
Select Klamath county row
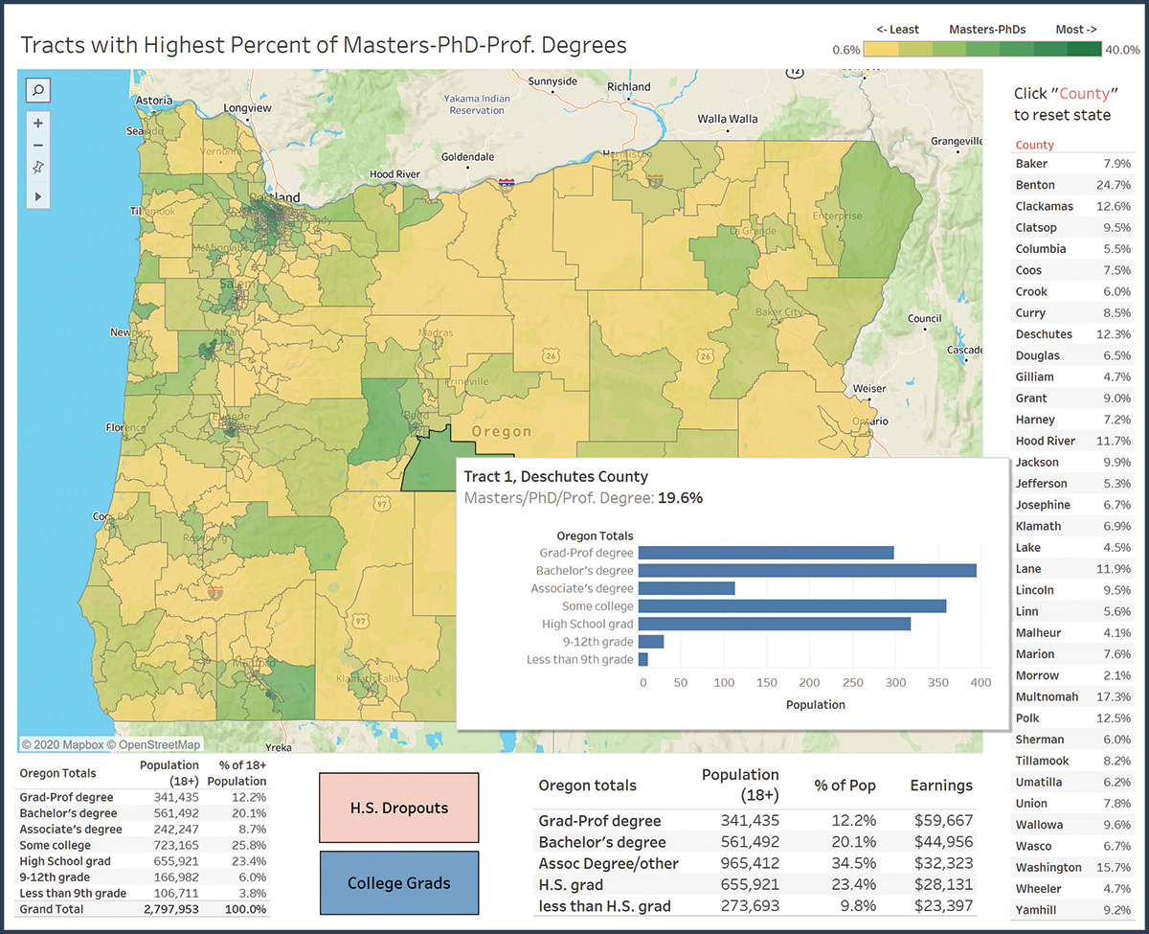pyautogui.click(x=1073, y=526)
